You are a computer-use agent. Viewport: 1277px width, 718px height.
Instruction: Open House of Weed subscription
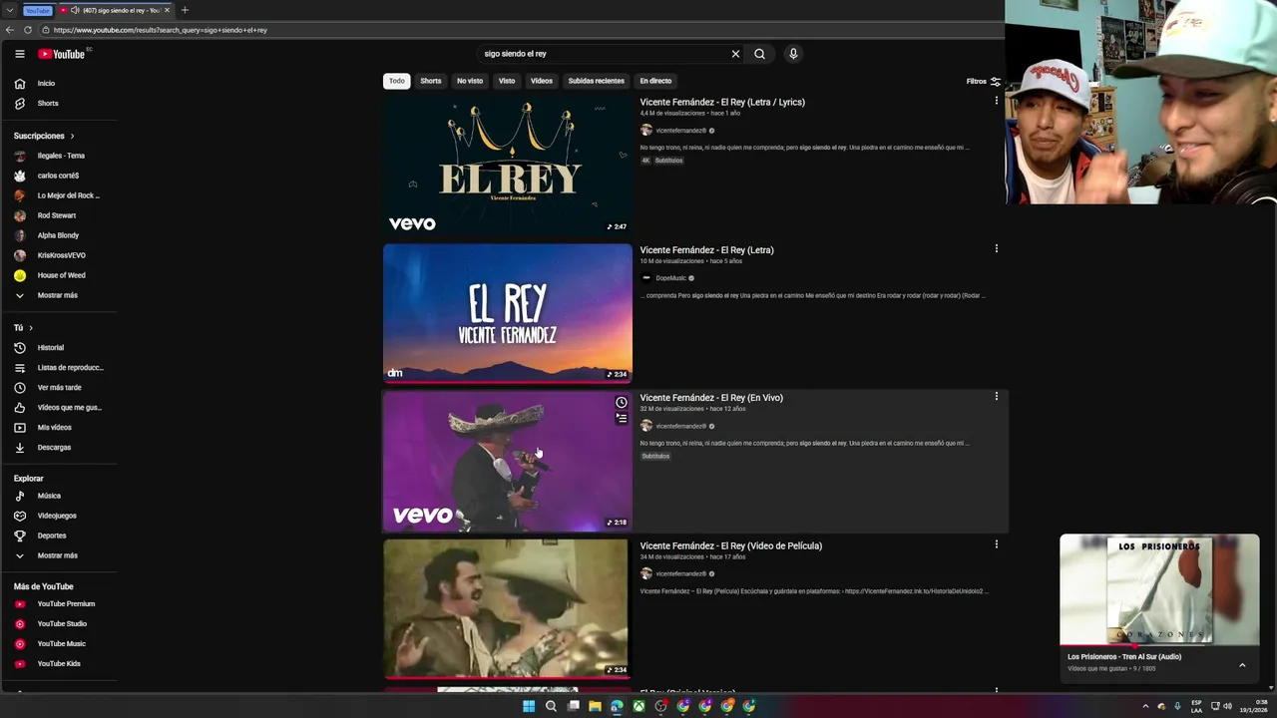tap(59, 275)
